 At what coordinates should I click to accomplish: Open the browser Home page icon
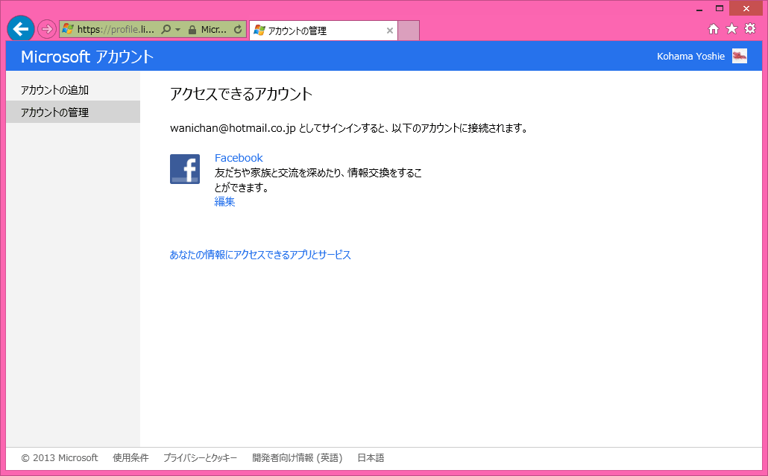coord(713,29)
